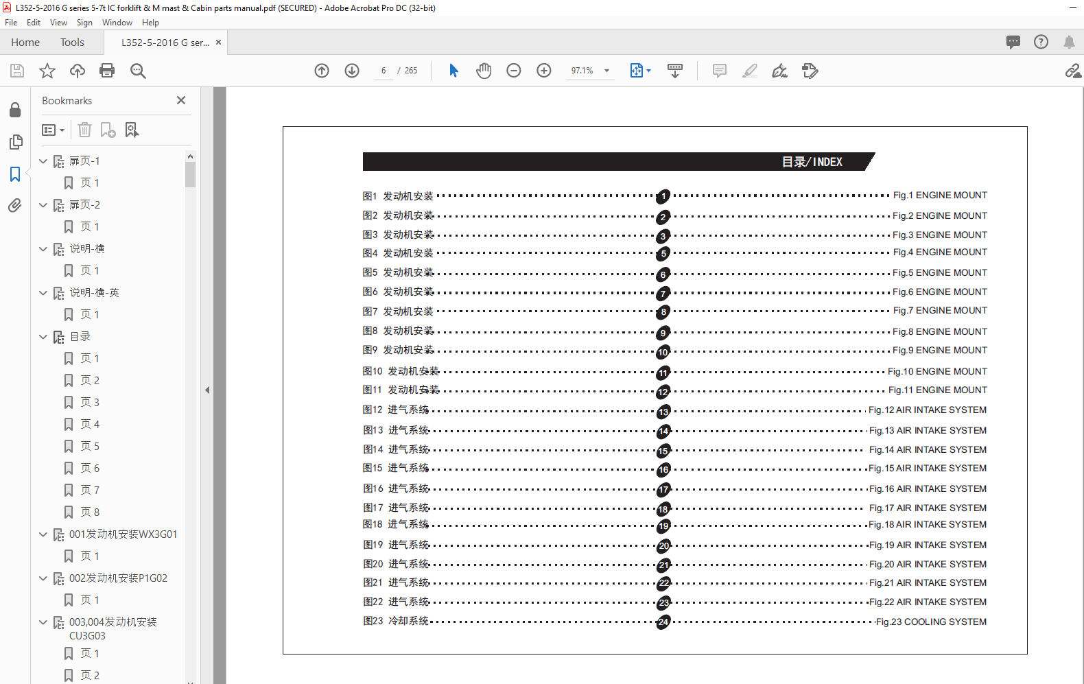This screenshot has height=684, width=1084.
Task: Close the Bookmarks panel
Action: point(181,100)
